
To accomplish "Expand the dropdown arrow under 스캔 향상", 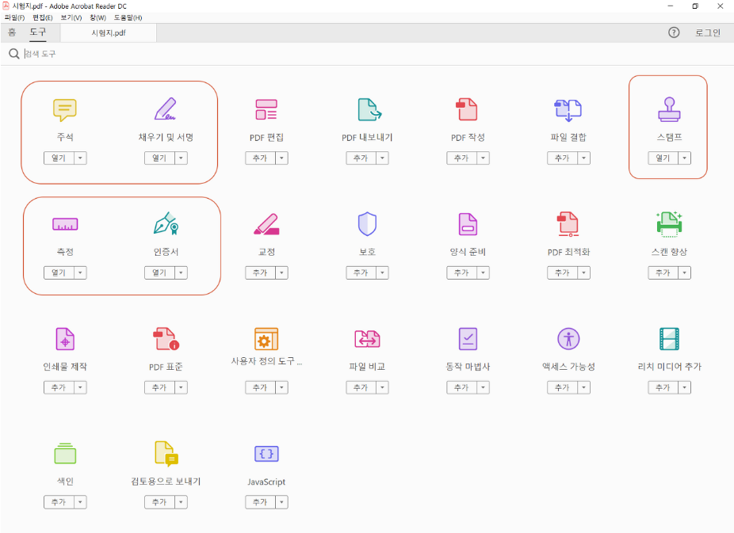I will [684, 272].
